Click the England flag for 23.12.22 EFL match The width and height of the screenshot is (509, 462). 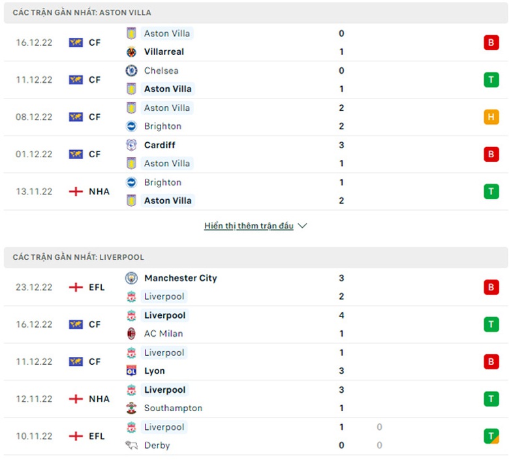tap(76, 287)
